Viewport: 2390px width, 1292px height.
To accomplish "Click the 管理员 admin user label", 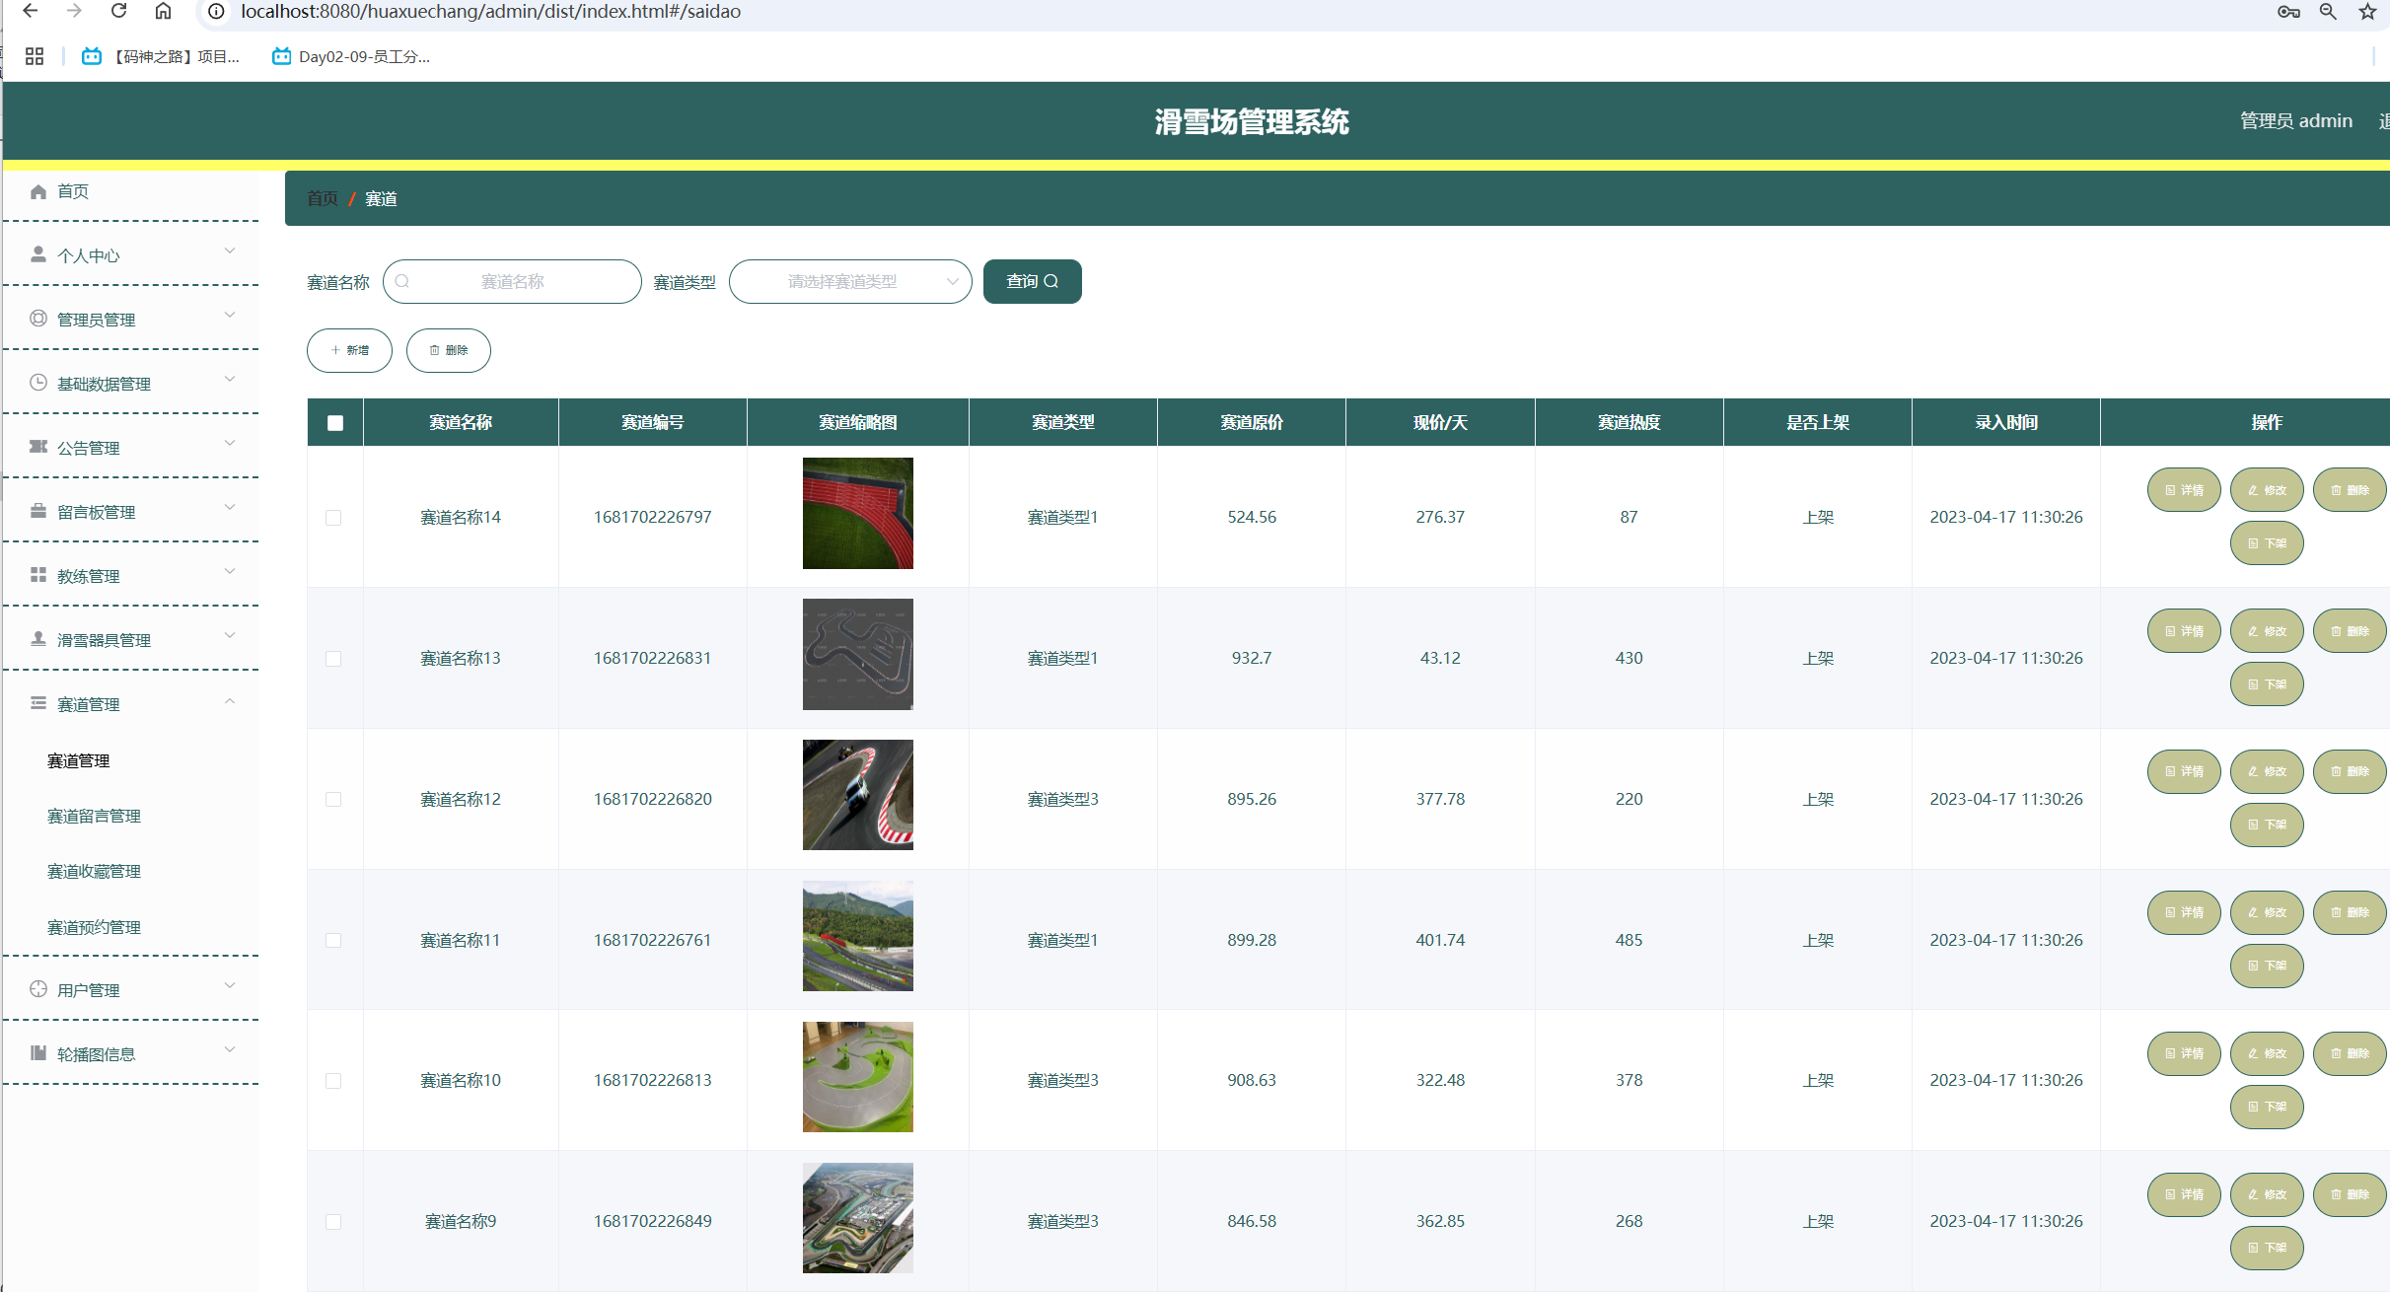I will click(2295, 121).
